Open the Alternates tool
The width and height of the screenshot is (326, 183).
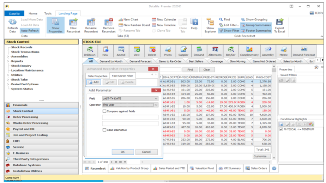coord(215,51)
